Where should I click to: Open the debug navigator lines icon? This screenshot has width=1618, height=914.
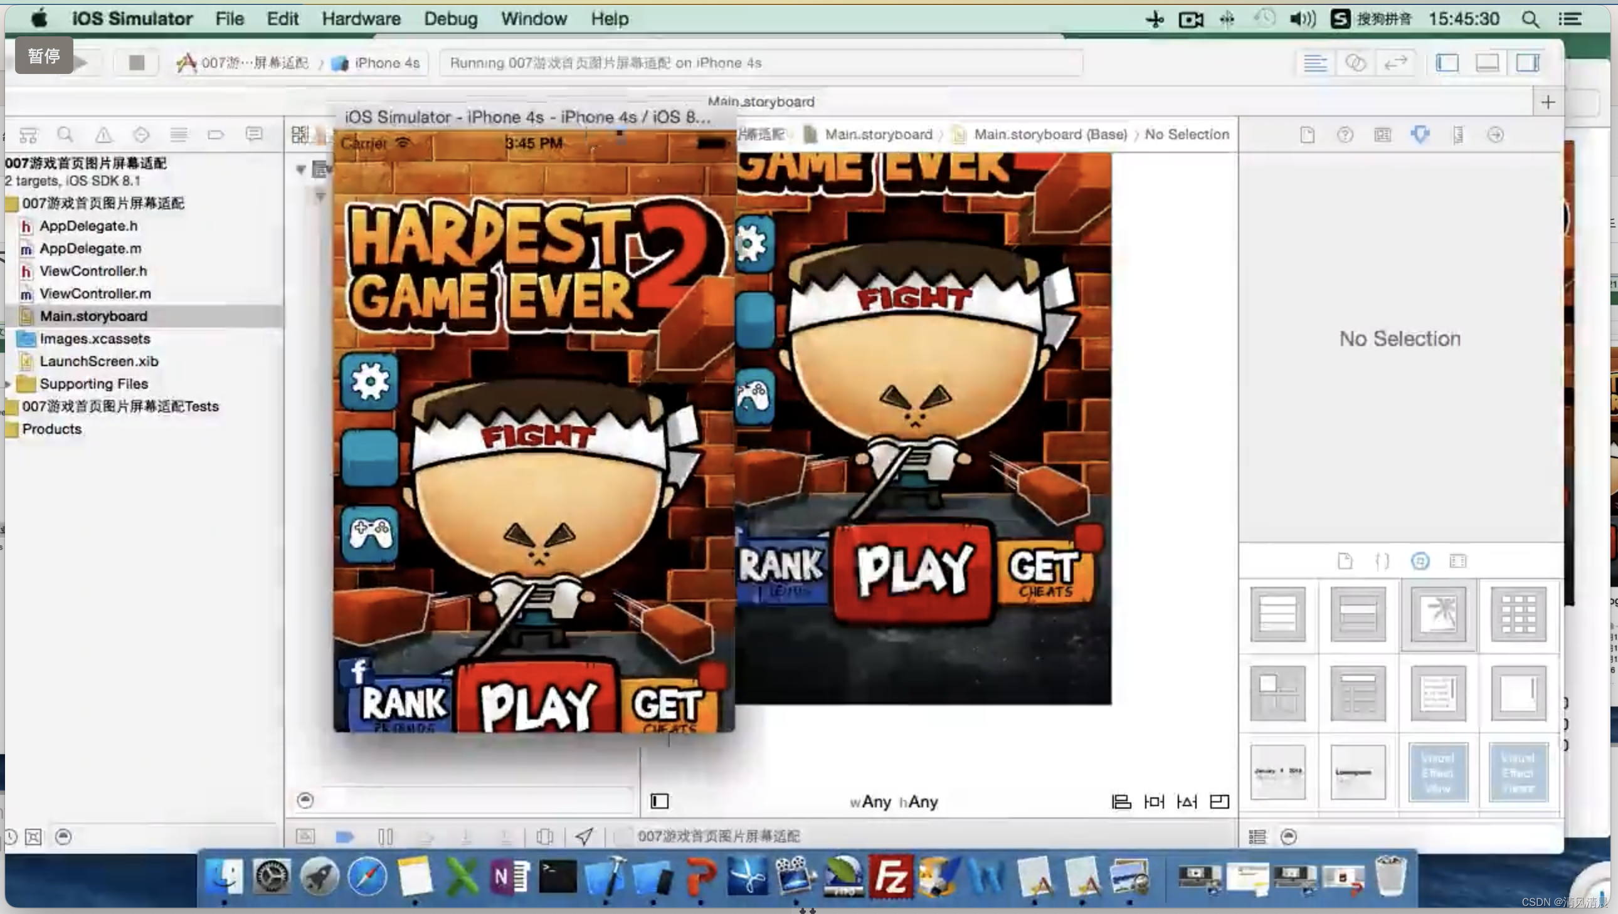pos(179,134)
